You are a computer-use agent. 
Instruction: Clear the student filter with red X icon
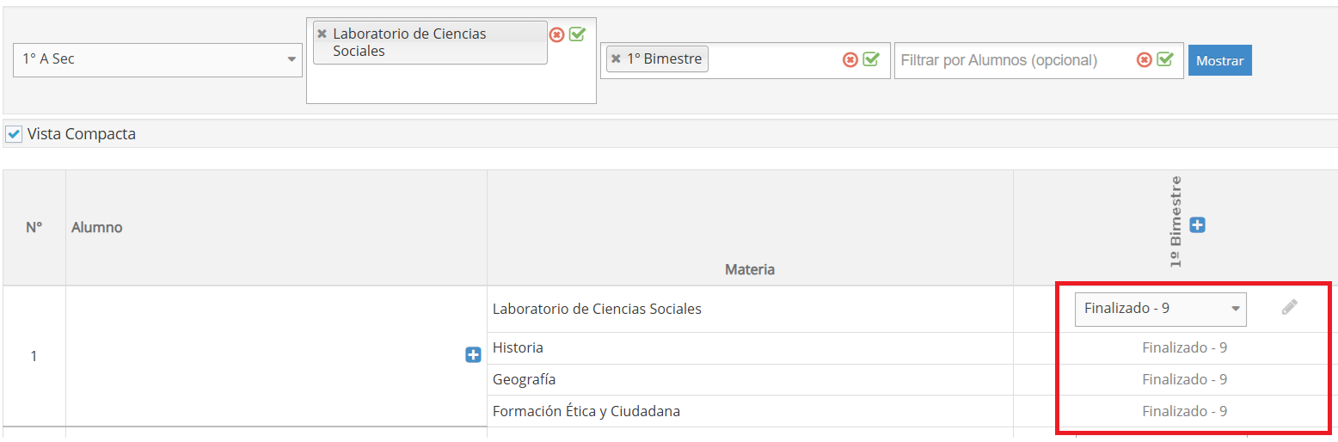tap(1144, 59)
